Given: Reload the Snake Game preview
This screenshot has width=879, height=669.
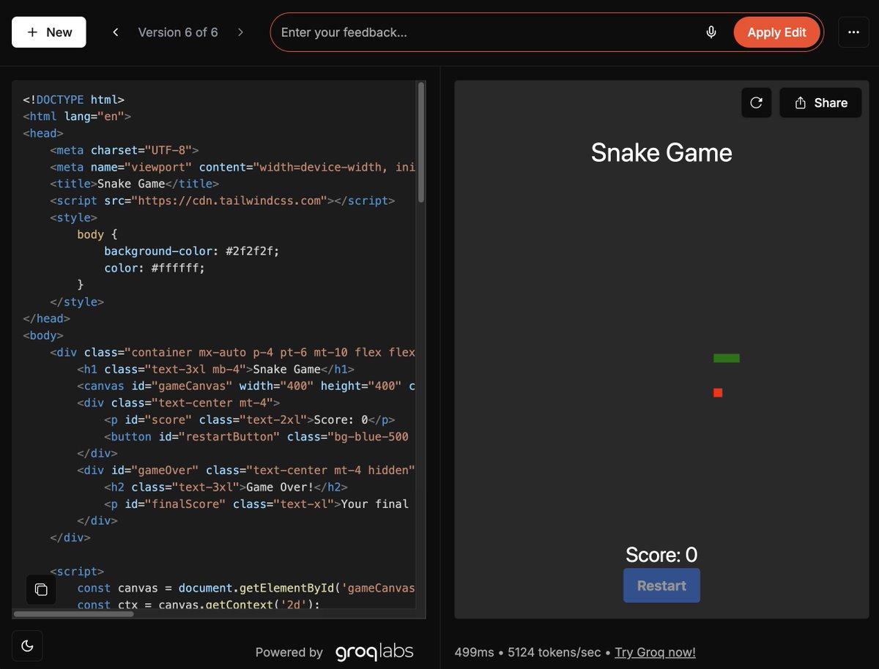Looking at the screenshot, I should (757, 102).
